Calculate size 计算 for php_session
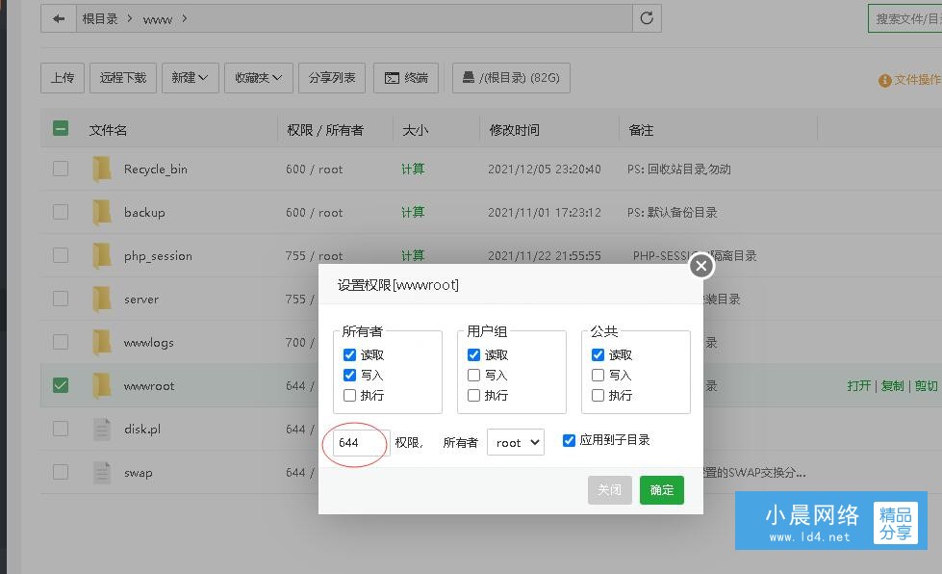 click(x=413, y=255)
